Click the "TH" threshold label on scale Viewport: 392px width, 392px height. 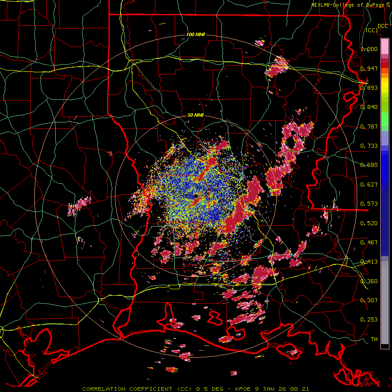(374, 339)
